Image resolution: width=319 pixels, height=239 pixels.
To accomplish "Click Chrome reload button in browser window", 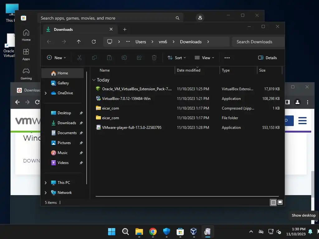I will click(x=37, y=102).
